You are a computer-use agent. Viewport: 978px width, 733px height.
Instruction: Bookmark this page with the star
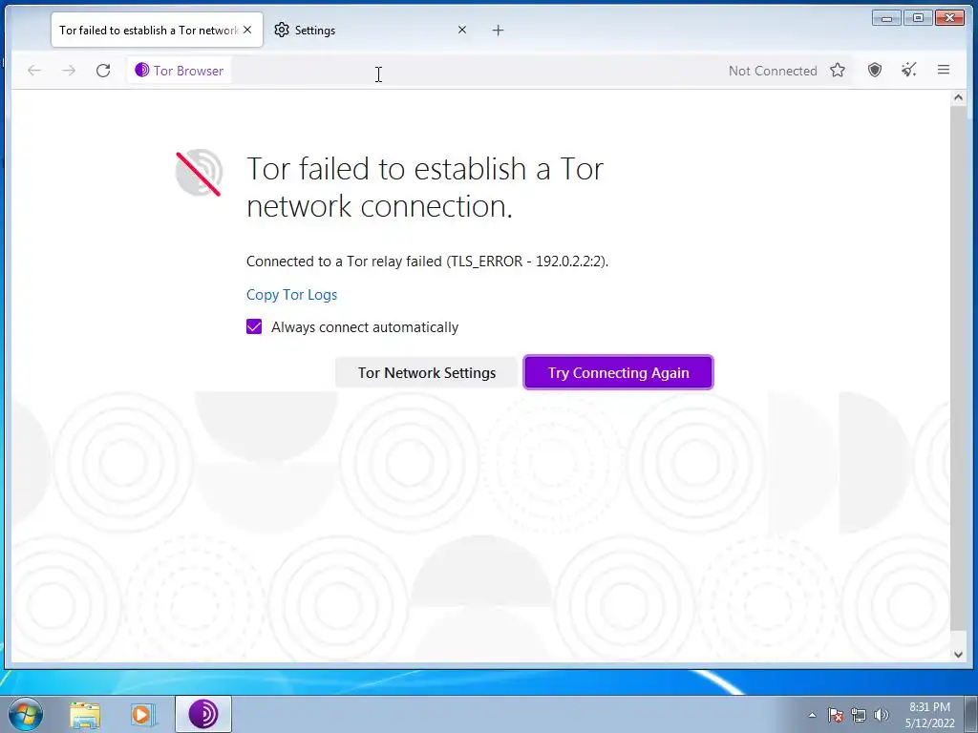pyautogui.click(x=837, y=71)
